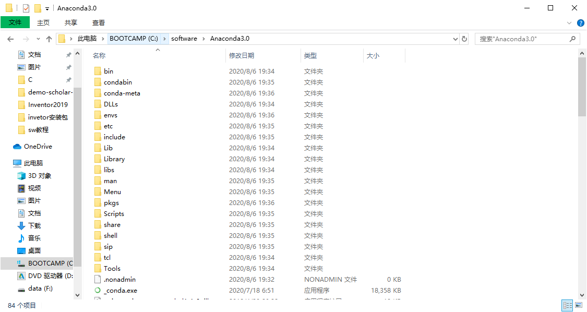The height and width of the screenshot is (312, 587).
Task: Expand the ribbon chevron
Action: [569, 23]
